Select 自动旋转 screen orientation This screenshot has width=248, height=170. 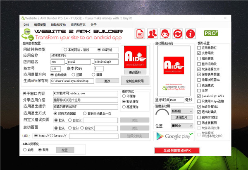59,75
